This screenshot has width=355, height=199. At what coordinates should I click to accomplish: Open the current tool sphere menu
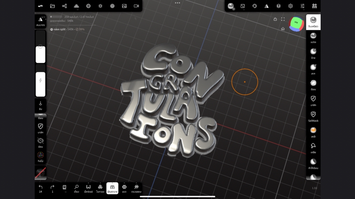231,6
